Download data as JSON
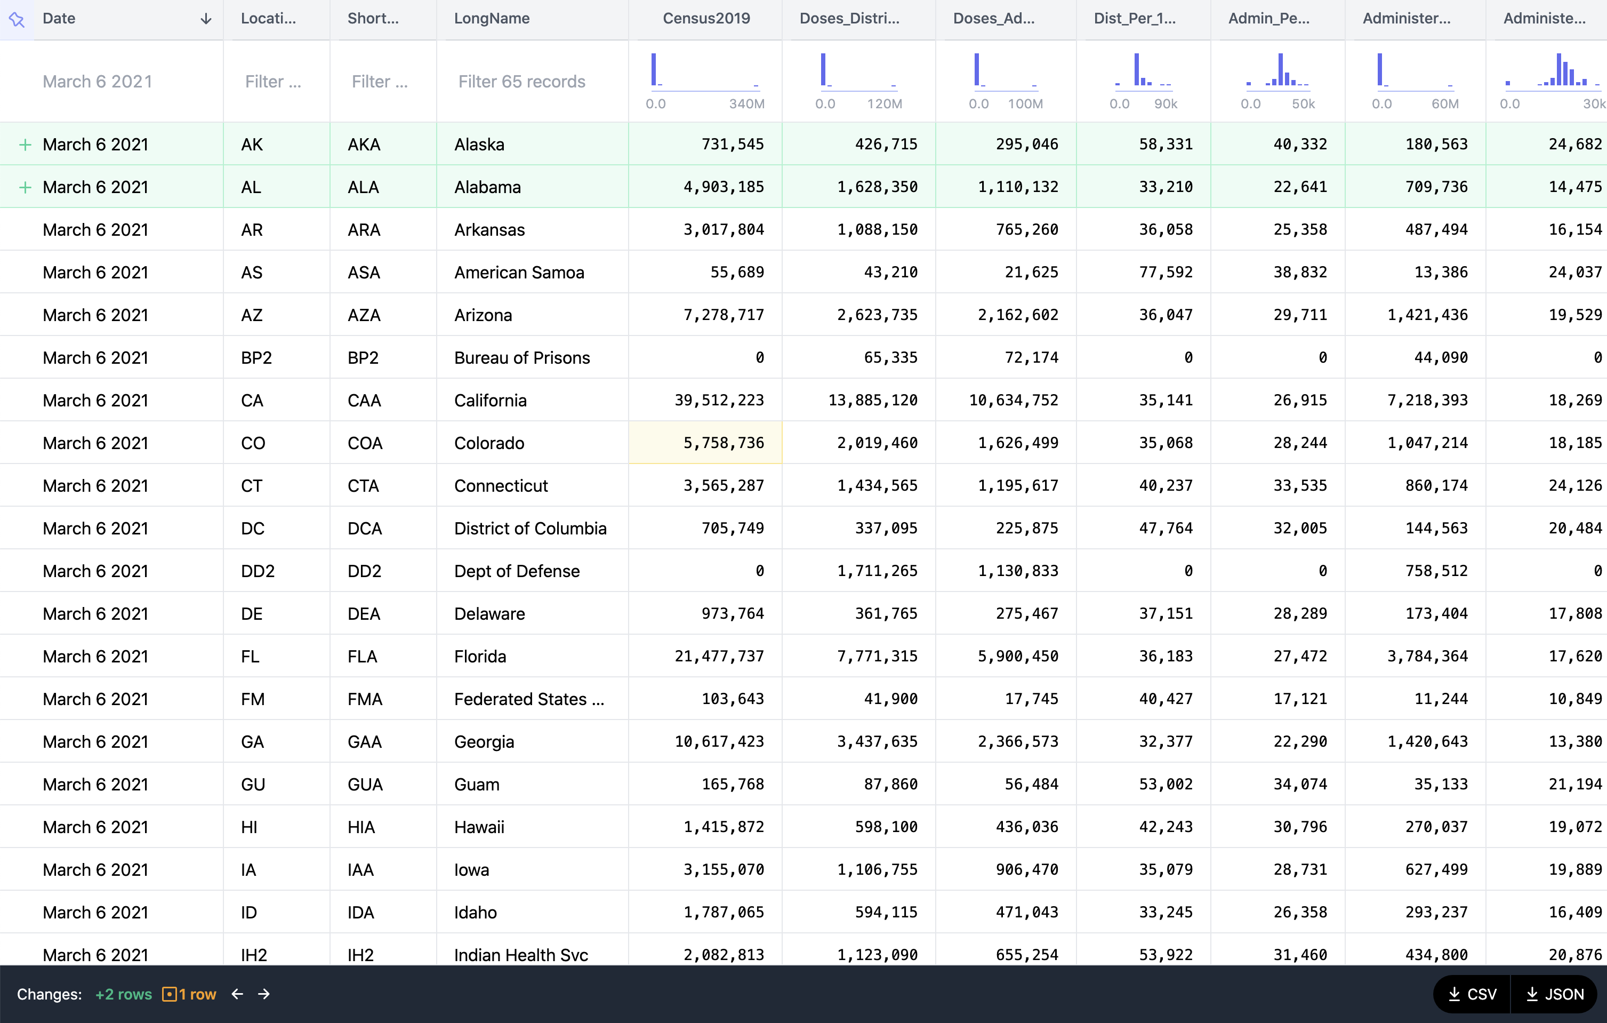 pos(1555,994)
